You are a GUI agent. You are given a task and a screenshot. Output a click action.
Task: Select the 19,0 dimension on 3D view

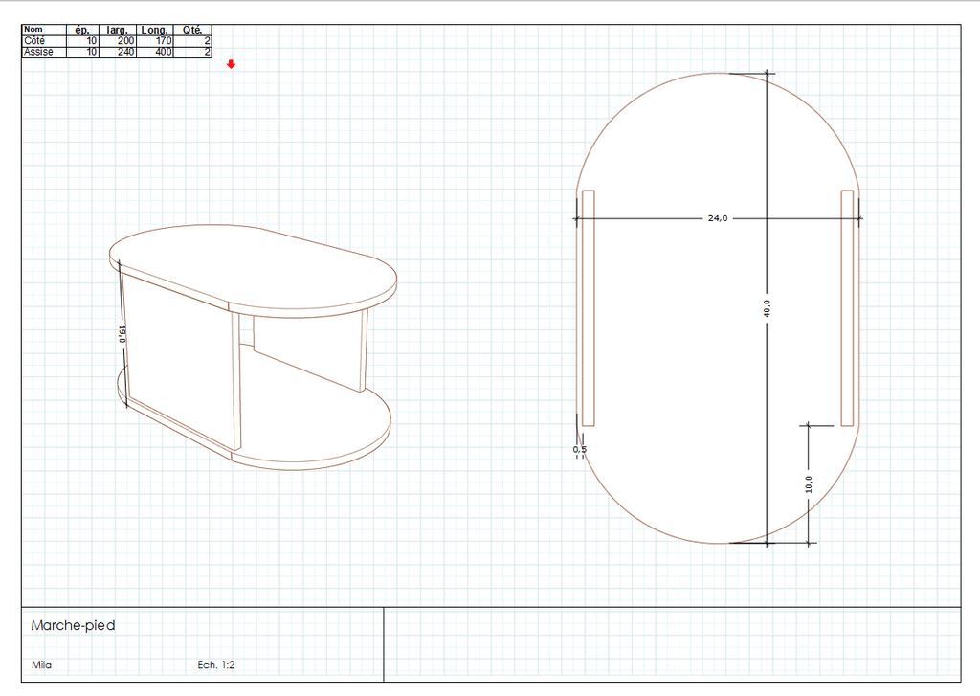(122, 334)
